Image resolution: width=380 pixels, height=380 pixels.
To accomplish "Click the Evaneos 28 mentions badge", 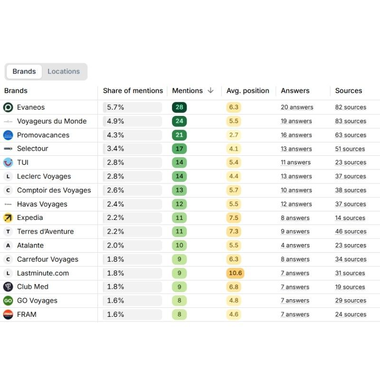I will pyautogui.click(x=179, y=107).
